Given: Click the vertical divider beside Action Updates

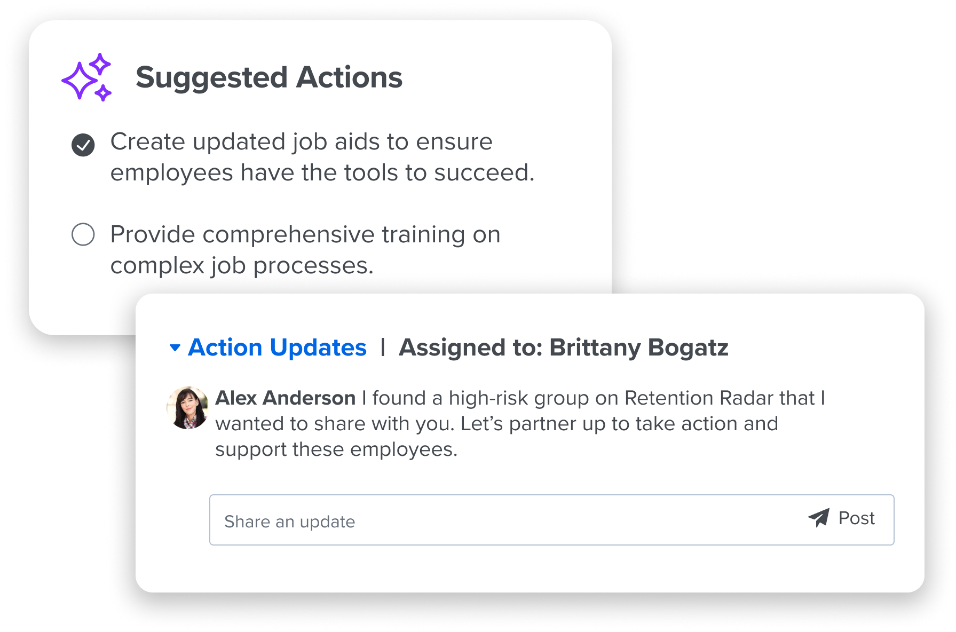Looking at the screenshot, I should 383,347.
